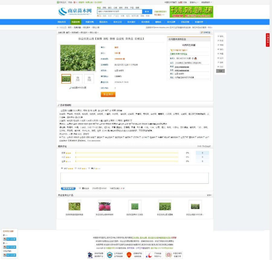
Task: Click the publish-info pencil icon button
Action: pyautogui.click(x=206, y=32)
